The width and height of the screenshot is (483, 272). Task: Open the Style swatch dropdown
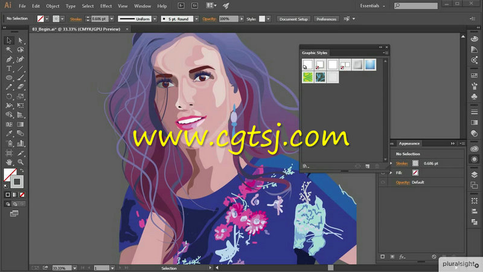click(x=269, y=19)
